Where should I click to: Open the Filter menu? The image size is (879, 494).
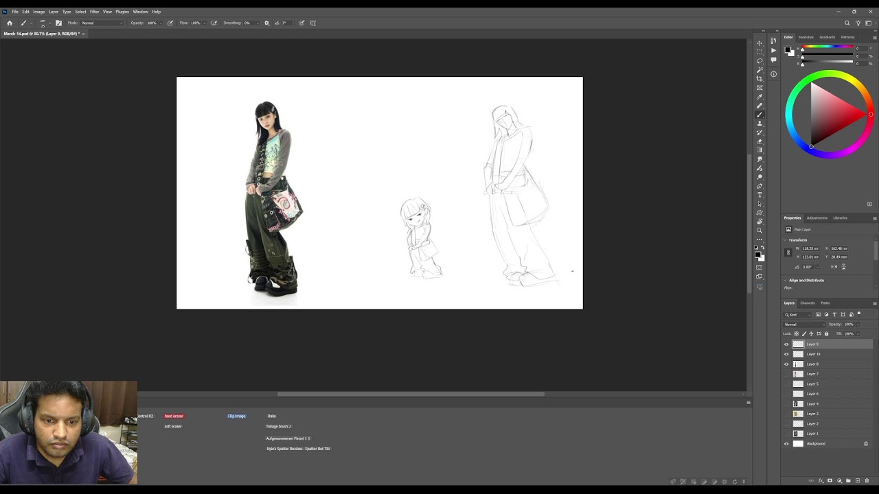click(94, 12)
